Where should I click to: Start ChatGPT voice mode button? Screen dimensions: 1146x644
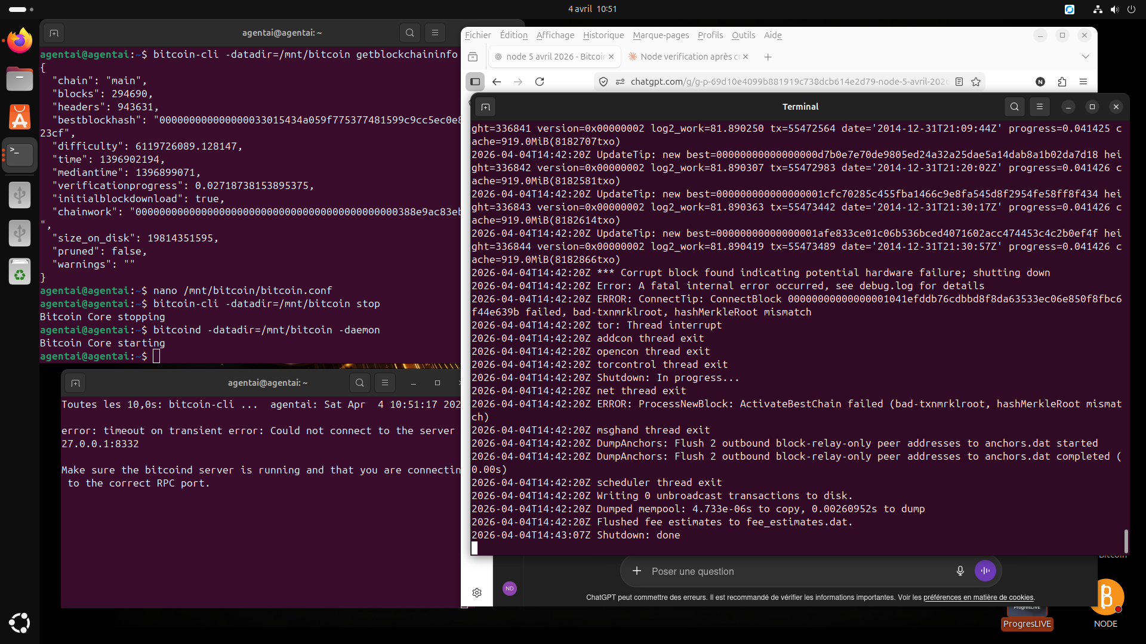tap(985, 571)
